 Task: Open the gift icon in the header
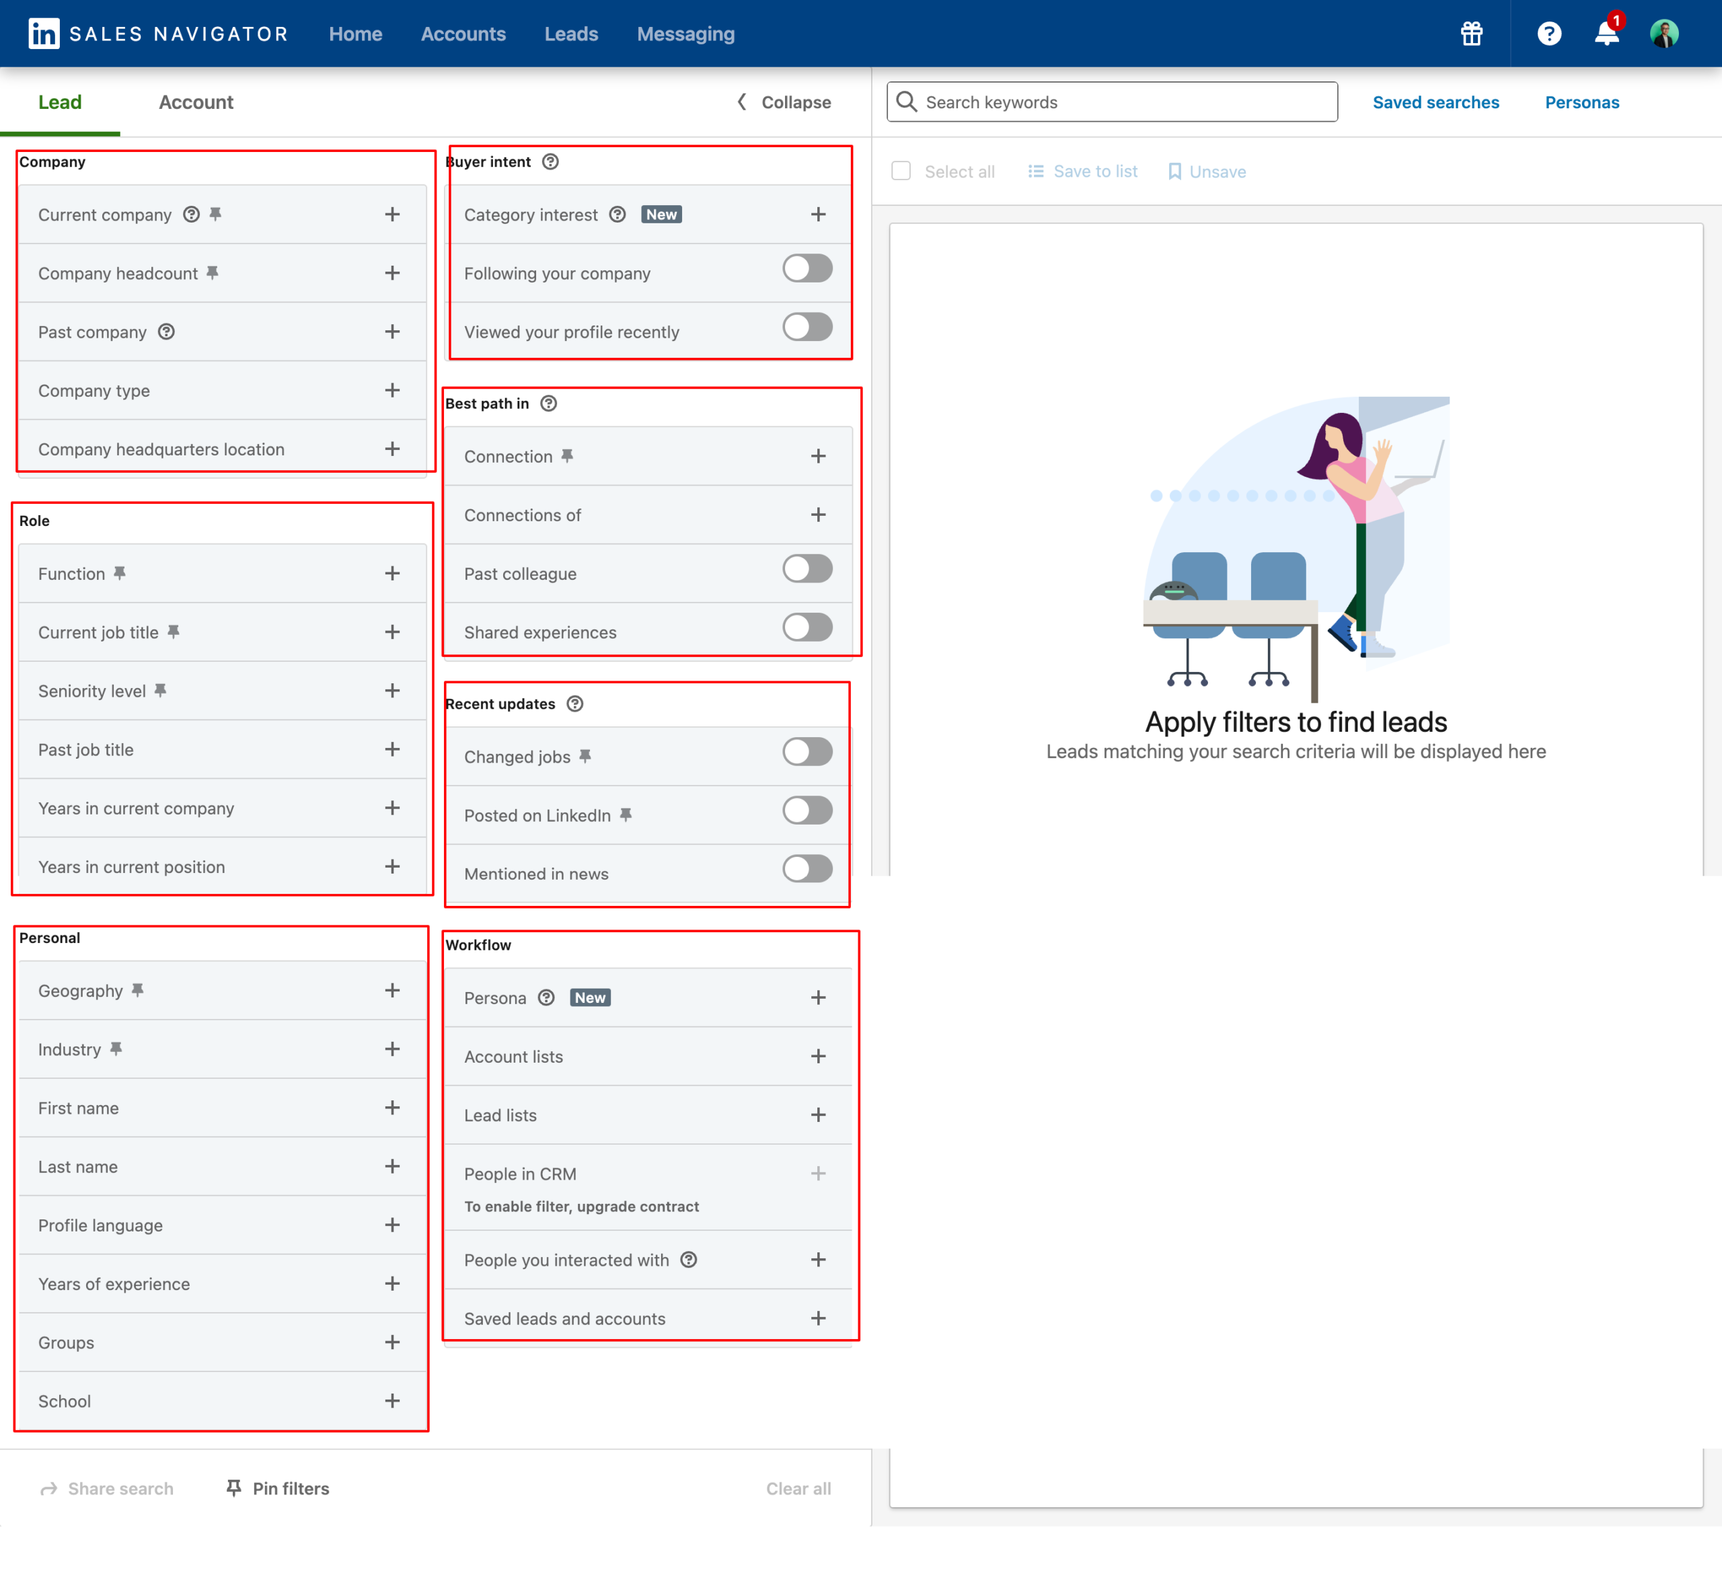point(1471,34)
